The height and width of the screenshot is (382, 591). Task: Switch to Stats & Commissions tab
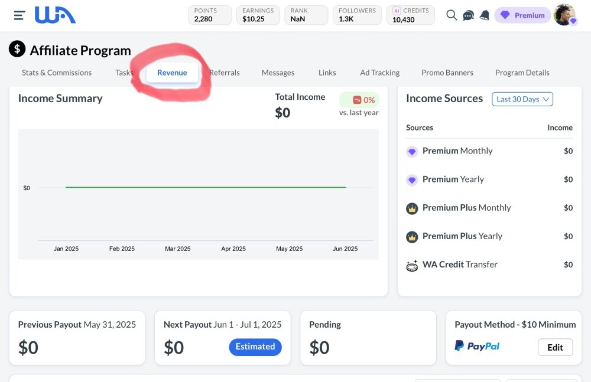click(x=57, y=73)
